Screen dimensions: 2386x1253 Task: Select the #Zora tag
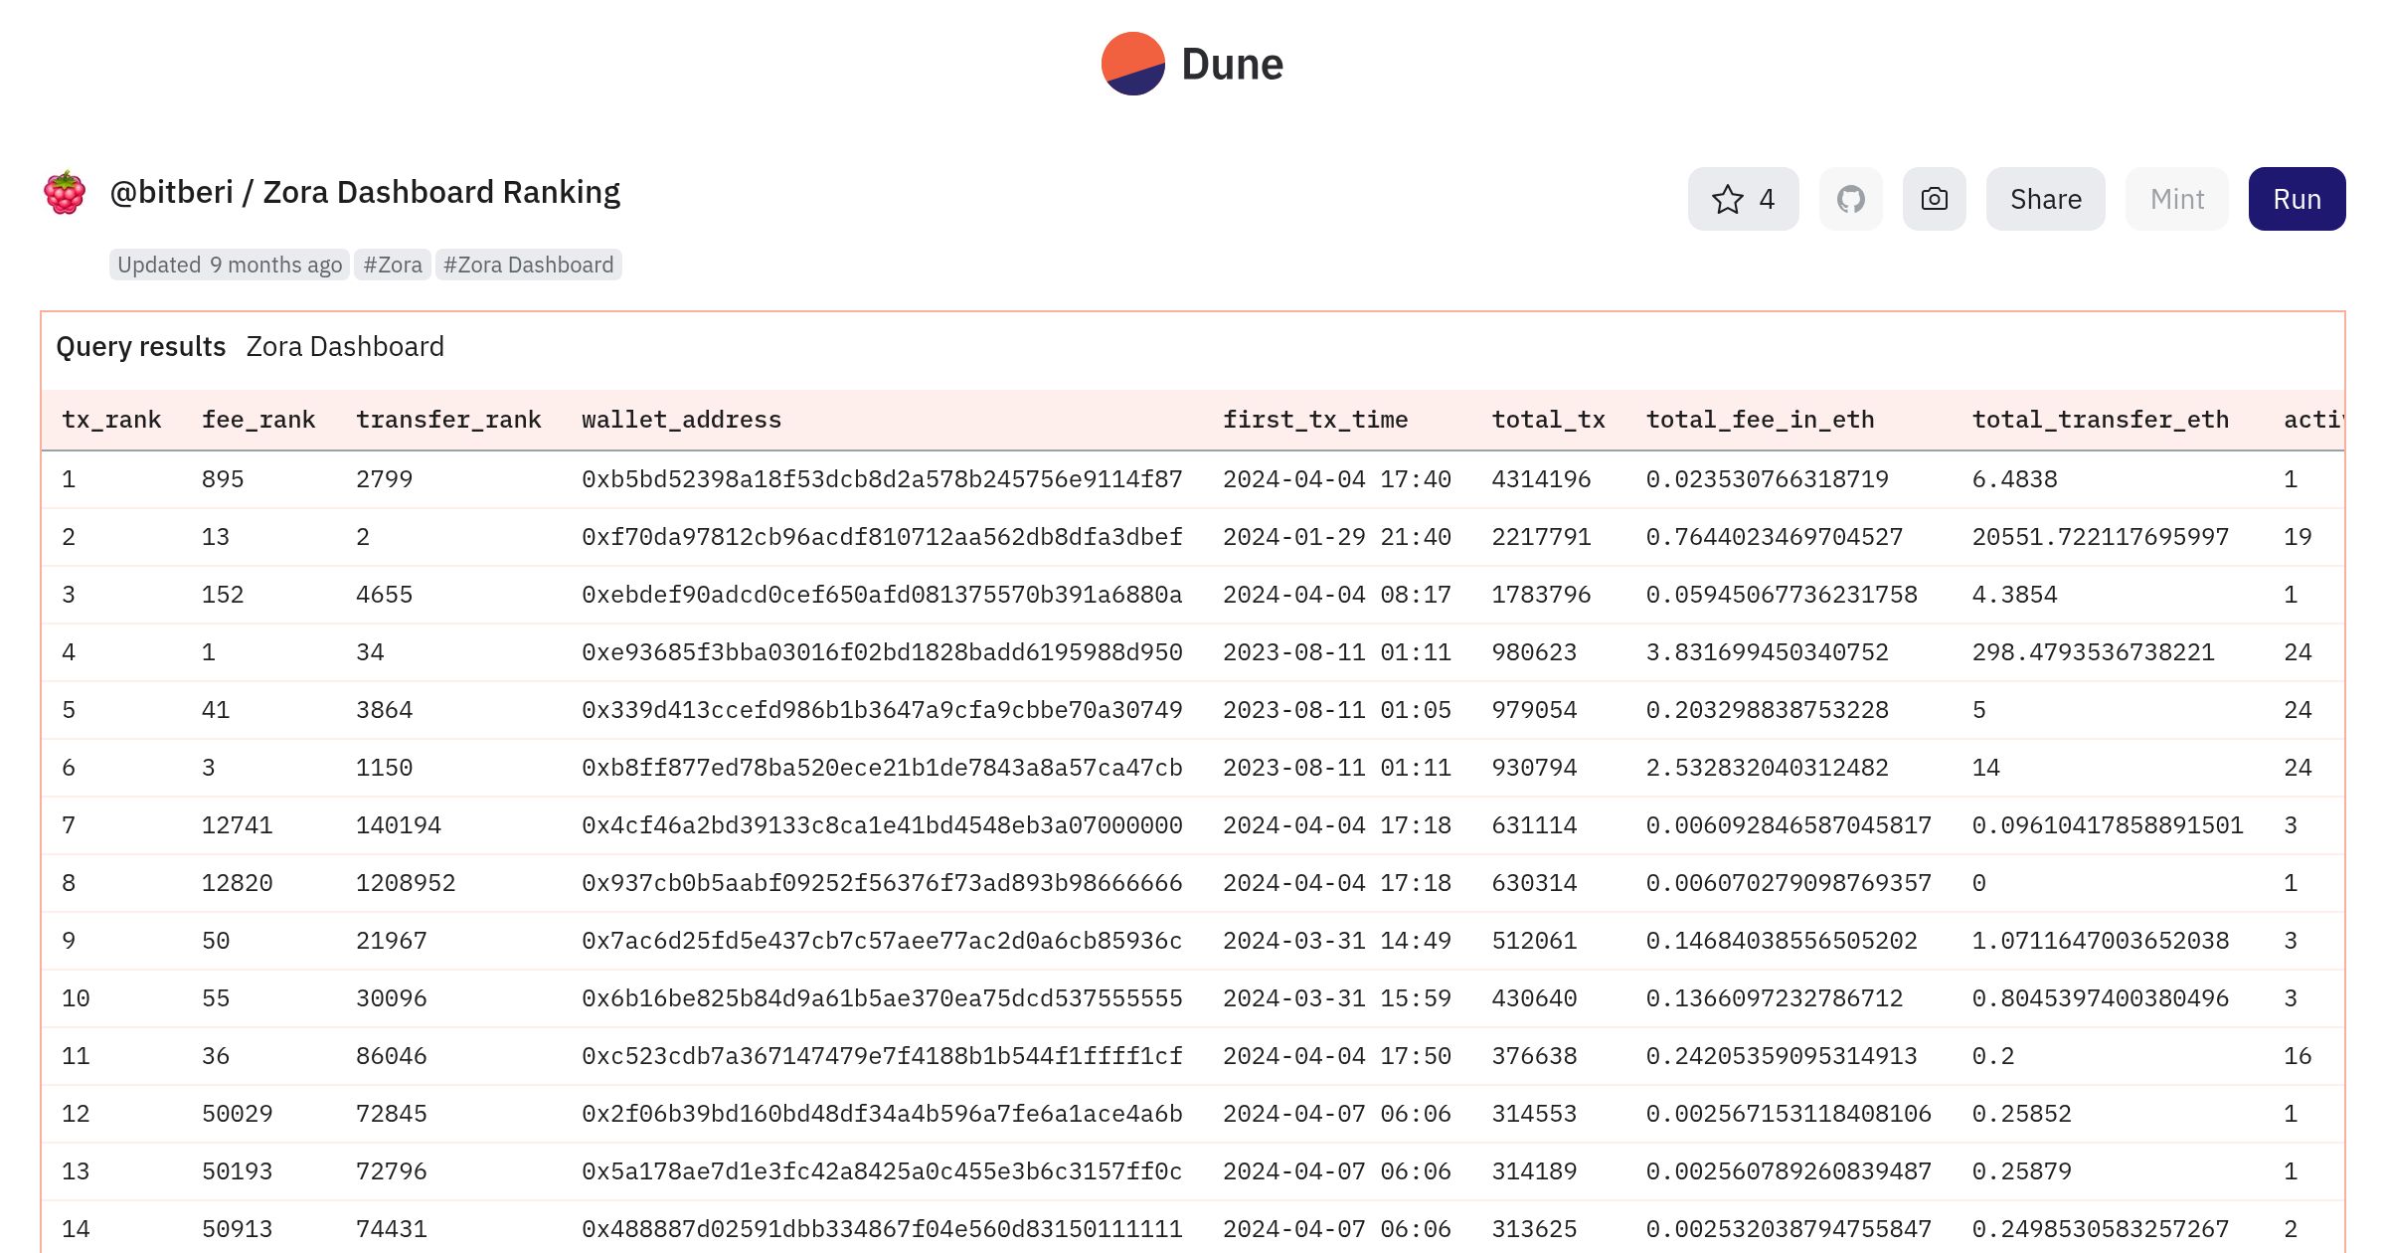pyautogui.click(x=393, y=265)
